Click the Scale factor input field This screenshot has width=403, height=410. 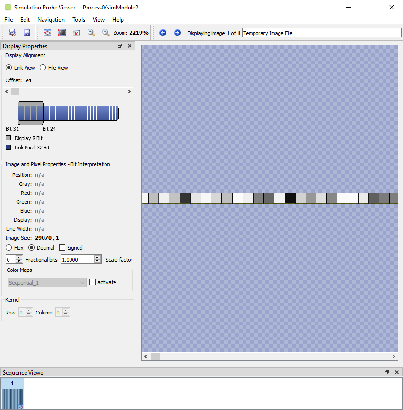point(78,260)
